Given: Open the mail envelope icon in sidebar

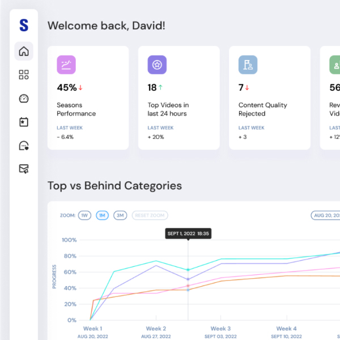Looking at the screenshot, I should 24,169.
